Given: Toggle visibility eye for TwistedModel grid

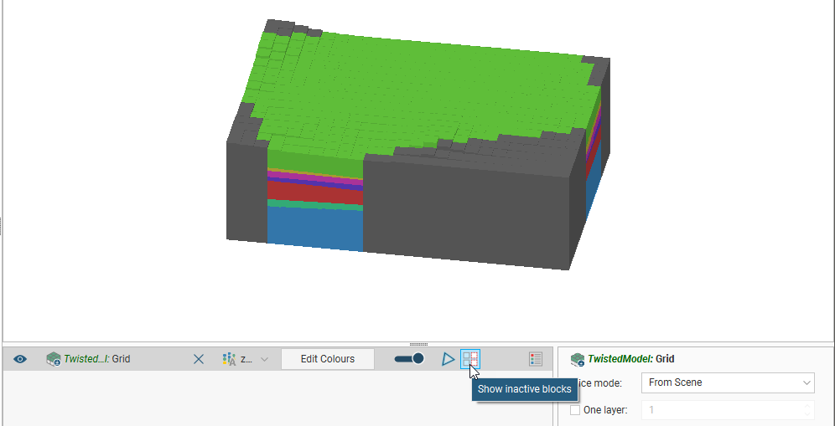Looking at the screenshot, I should [x=20, y=359].
